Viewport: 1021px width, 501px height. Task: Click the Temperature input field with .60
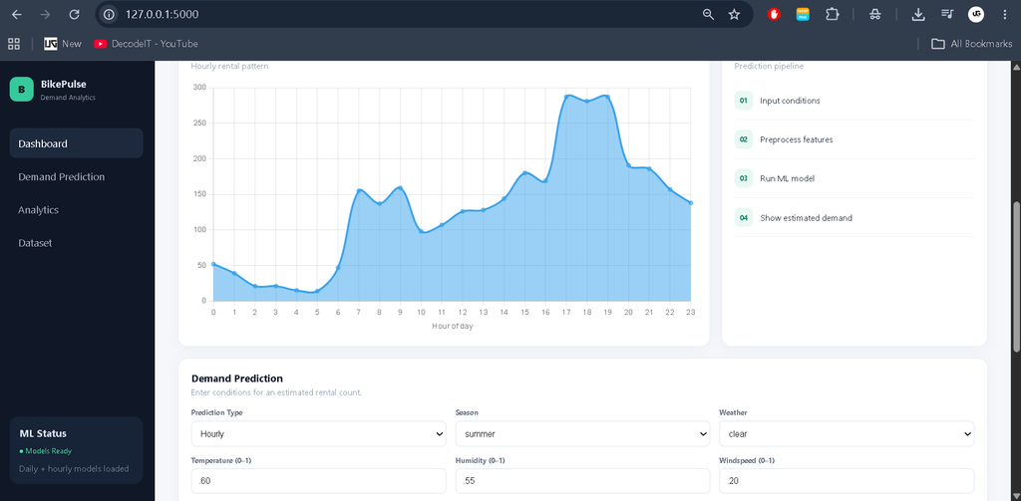pos(318,481)
